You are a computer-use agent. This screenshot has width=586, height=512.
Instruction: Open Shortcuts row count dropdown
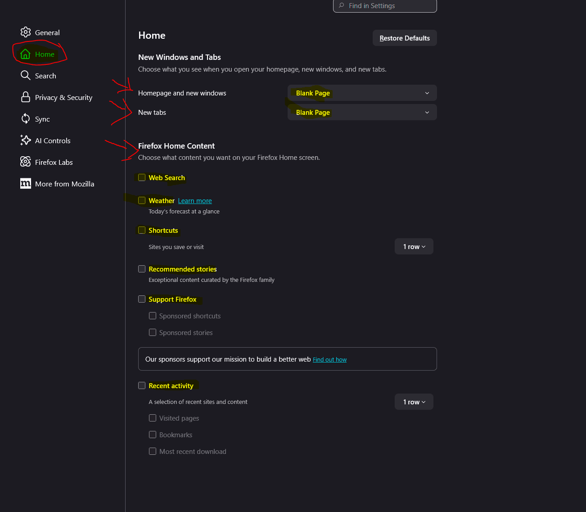[x=414, y=246]
